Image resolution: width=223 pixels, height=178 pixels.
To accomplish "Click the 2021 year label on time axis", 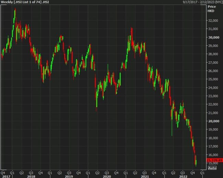I will point(145,176).
